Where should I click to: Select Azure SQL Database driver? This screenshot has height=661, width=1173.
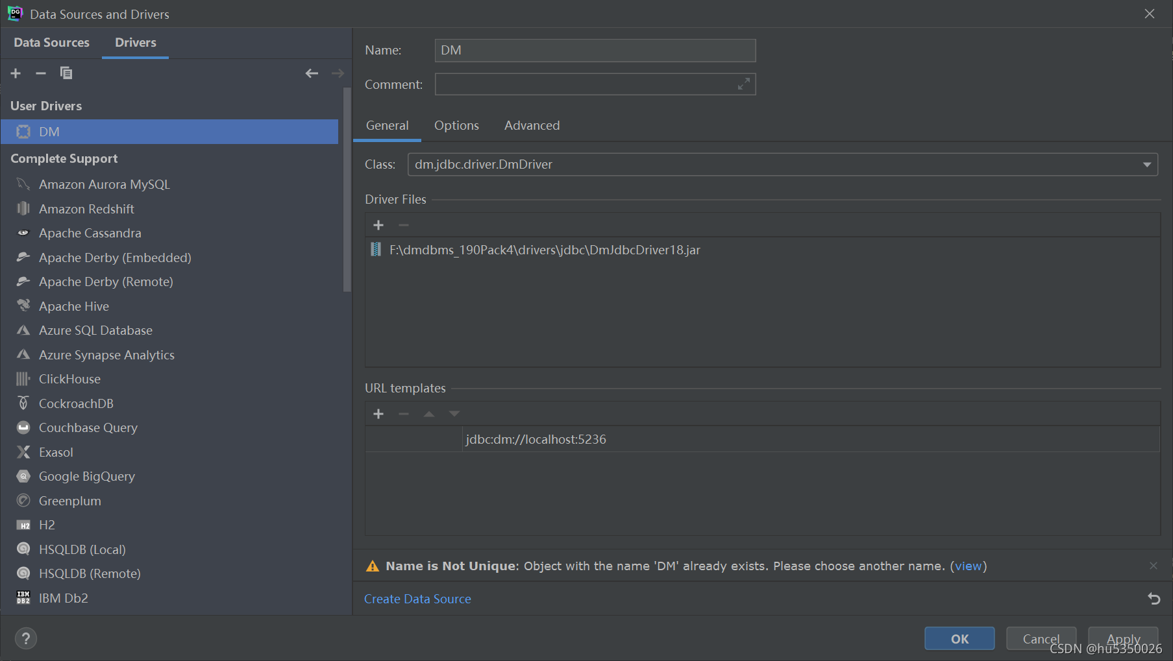(x=169, y=330)
